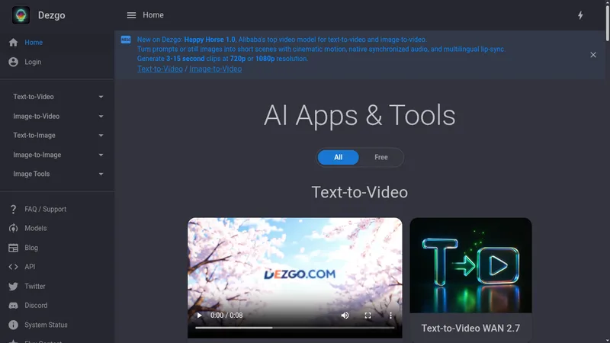
Task: Click the Blog icon in sidebar
Action: 13,248
